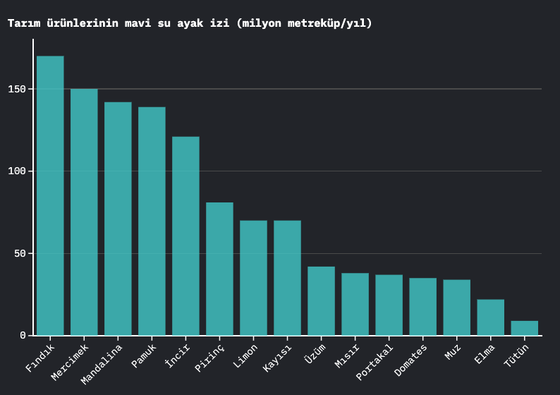Click the Üzüm bar

(321, 300)
